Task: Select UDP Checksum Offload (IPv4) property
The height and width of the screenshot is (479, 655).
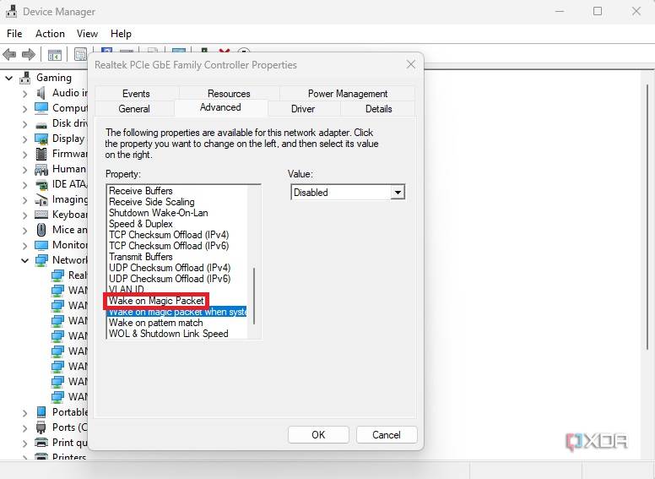Action: point(170,268)
